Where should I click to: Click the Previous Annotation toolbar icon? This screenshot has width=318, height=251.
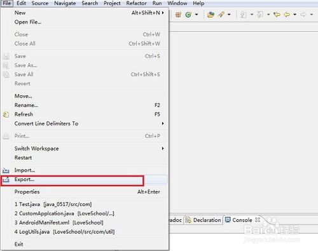260,15
